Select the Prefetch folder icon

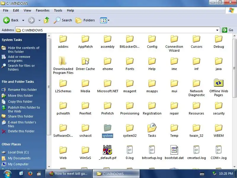(x=108, y=106)
